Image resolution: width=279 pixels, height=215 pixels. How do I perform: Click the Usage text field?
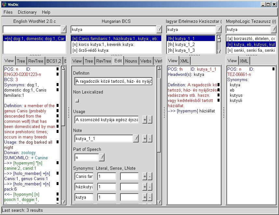pos(107,120)
